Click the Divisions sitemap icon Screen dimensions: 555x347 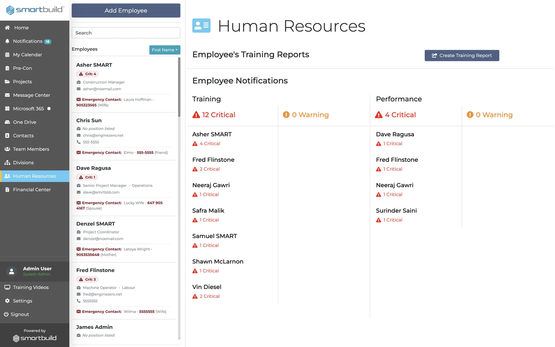[x=7, y=163]
